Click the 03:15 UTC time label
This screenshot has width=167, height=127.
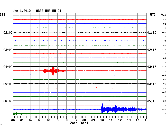(152, 67)
